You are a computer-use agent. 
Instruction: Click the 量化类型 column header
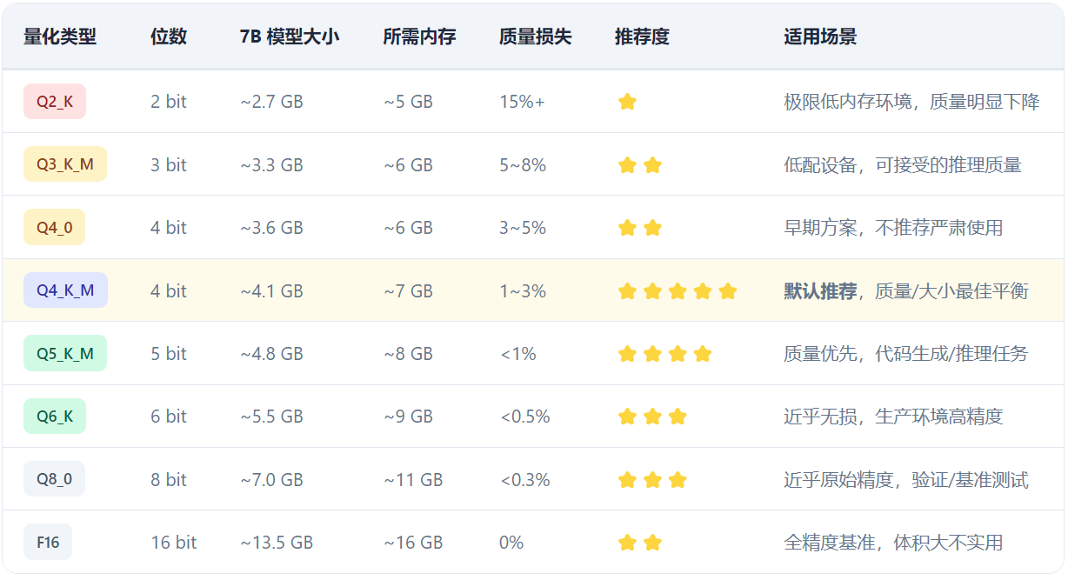(x=60, y=37)
